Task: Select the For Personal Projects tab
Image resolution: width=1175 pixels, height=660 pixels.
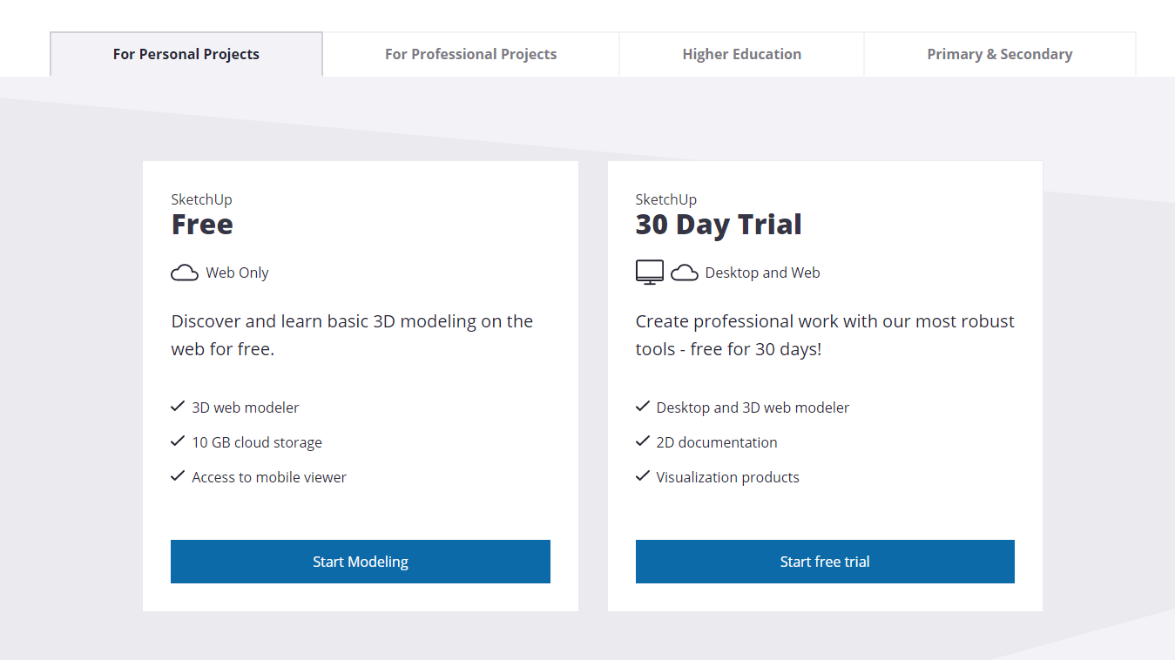Action: 186,54
